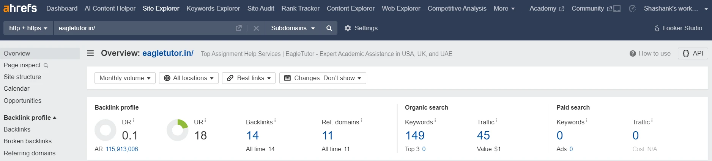Open the entered URL in new tab icon
This screenshot has width=712, height=161.
239,28
